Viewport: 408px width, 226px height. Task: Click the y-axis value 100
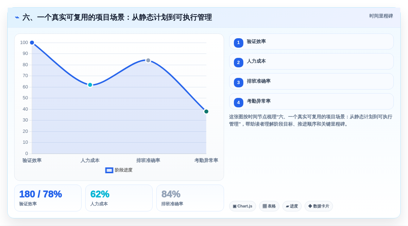(24, 42)
